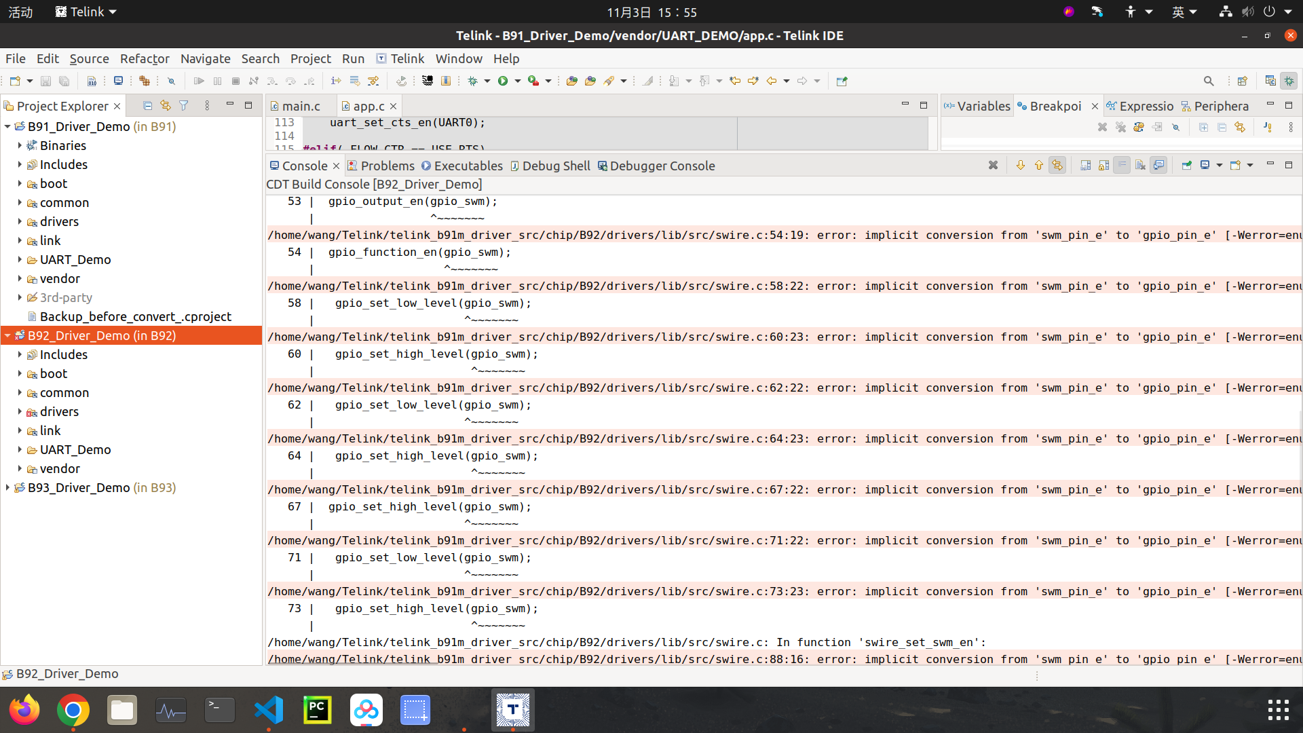Switch to the Debug Shell tab
The image size is (1303, 733).
550,166
